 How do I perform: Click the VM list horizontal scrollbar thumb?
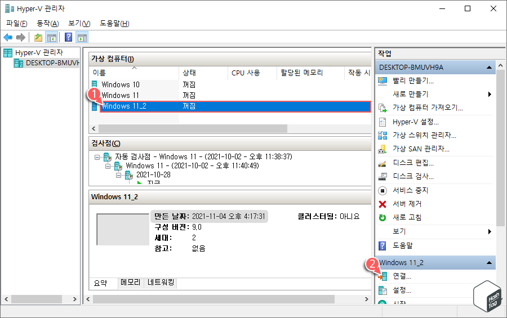click(193, 129)
